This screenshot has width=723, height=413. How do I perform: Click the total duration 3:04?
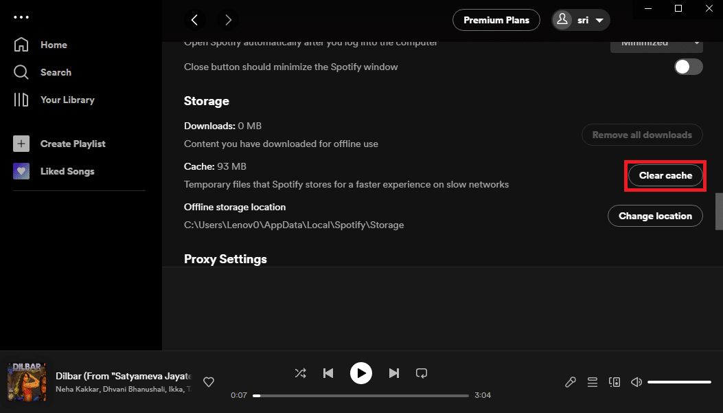pos(483,395)
